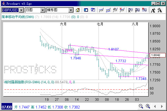The height and width of the screenshot is (111, 167).
Task: Click the 七月 month label
Action: click(100, 24)
